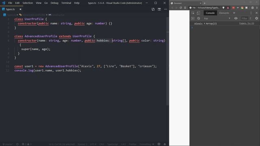Switch to the Console tab in DevTools
The image size is (260, 146).
pos(210,13)
